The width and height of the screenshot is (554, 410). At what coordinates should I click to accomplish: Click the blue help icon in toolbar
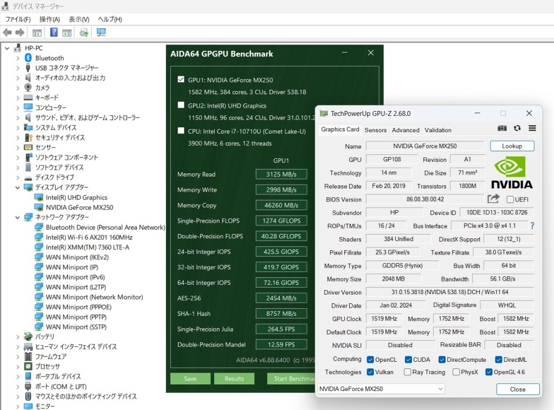(x=54, y=32)
